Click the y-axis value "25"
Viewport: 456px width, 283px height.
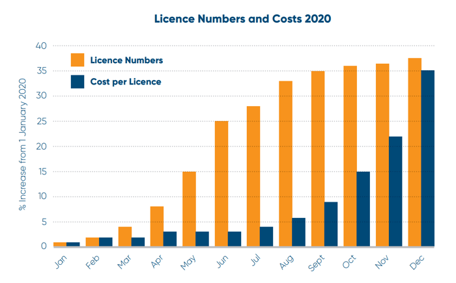(41, 121)
